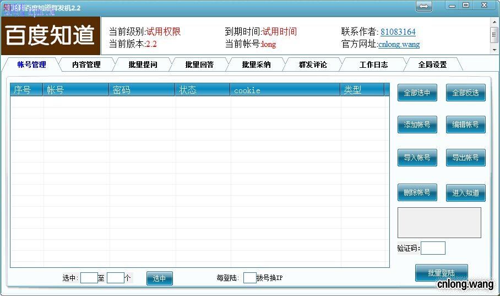Click the 选中 range button
The image size is (500, 296).
(160, 278)
